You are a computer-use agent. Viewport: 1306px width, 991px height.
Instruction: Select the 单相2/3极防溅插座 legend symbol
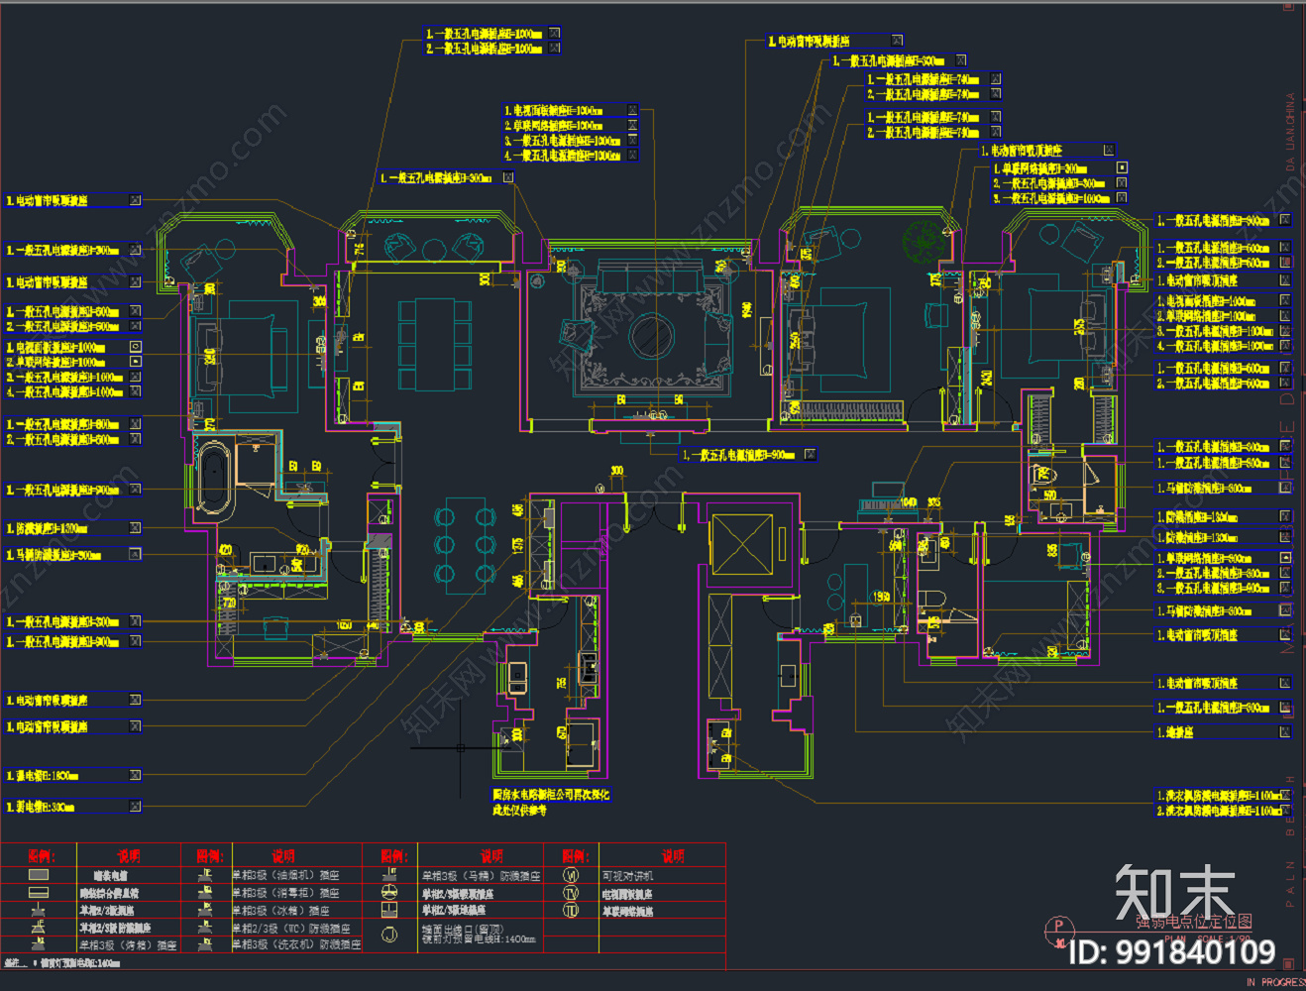point(38,928)
